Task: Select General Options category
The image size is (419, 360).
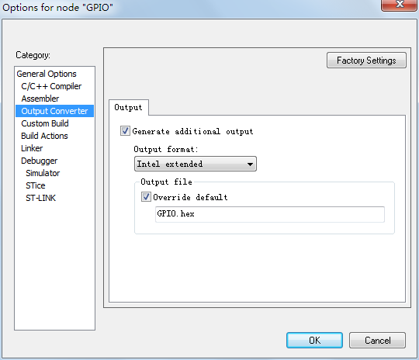Action: 47,74
